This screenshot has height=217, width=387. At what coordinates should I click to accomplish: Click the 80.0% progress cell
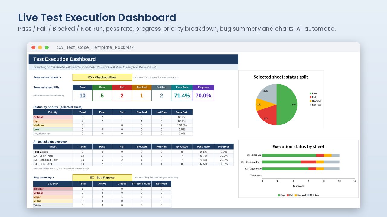coord(224,164)
